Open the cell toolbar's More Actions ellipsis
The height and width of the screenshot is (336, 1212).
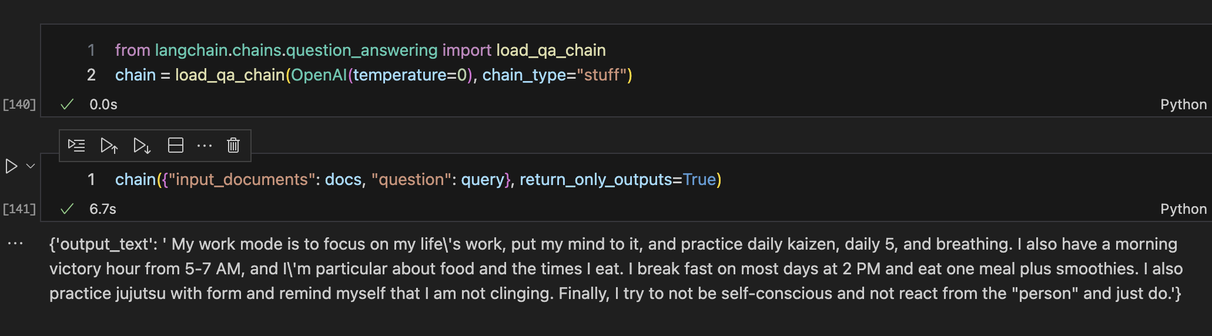(x=205, y=145)
